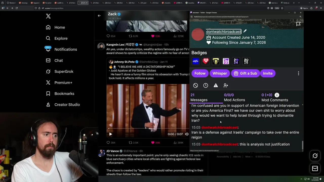Open Explore in X sidebar
The height and width of the screenshot is (182, 324).
[56, 38]
